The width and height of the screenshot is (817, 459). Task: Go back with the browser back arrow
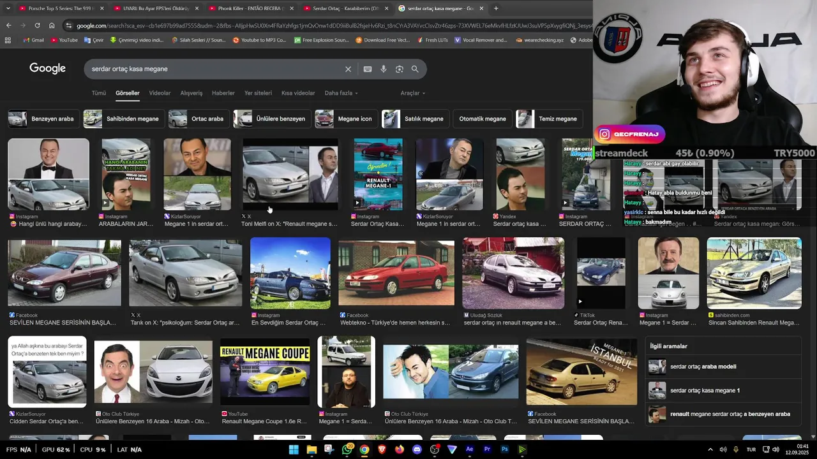pos(8,25)
